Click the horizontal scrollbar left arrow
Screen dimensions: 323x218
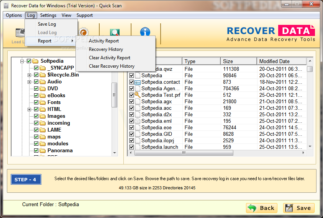coord(130,153)
